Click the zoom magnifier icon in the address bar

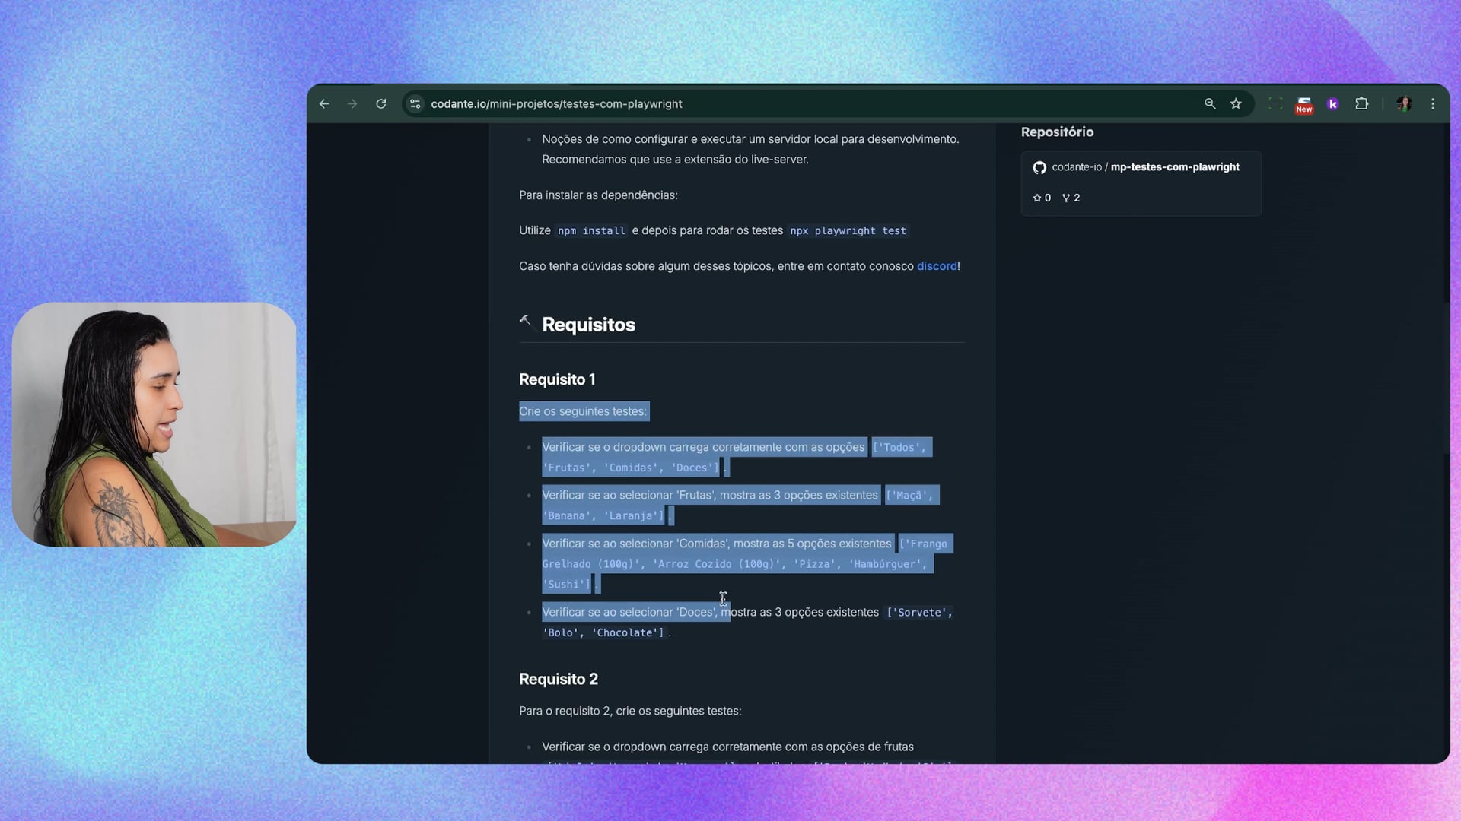(1210, 104)
